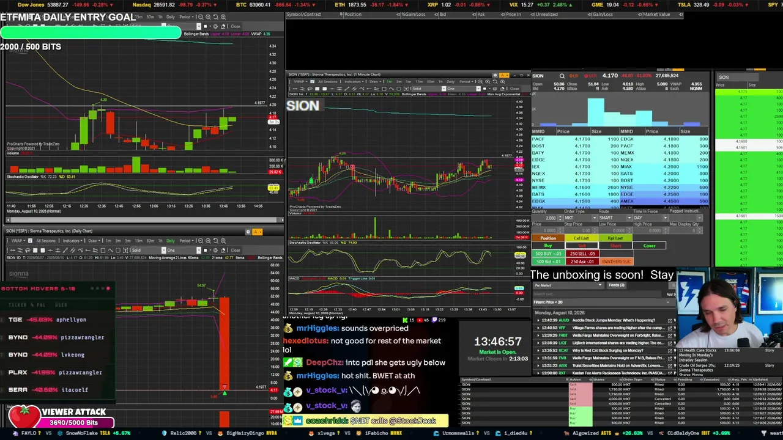
Task: Click the 500 BUY +.05 hotkey button
Action: coord(548,254)
